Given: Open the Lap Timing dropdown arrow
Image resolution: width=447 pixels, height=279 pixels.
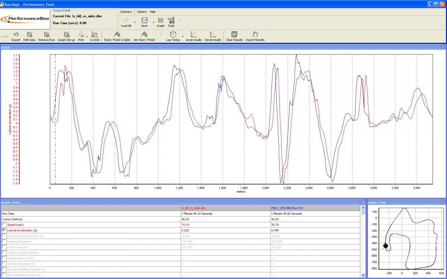Looking at the screenshot, I should tap(183, 36).
